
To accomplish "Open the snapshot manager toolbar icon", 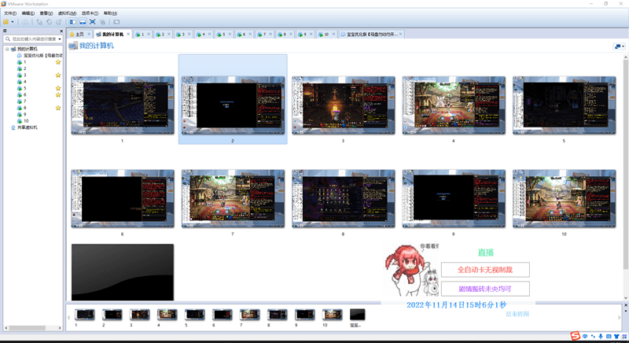I will (59, 22).
